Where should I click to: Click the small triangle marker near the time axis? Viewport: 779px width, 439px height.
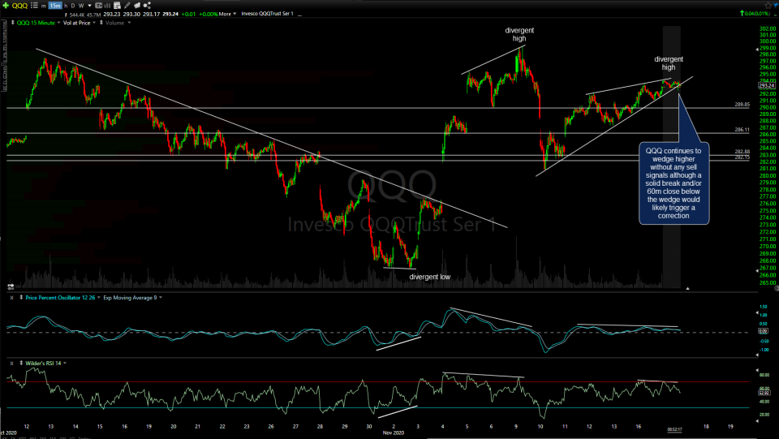click(687, 288)
